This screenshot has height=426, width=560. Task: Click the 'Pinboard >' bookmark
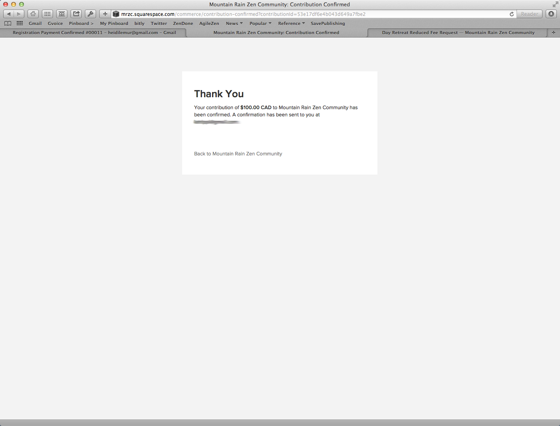(x=81, y=24)
